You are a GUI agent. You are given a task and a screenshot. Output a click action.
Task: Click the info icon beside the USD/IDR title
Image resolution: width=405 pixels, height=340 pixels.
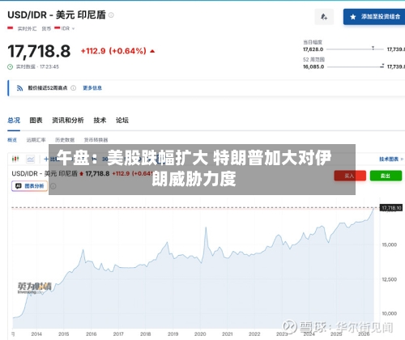[111, 15]
